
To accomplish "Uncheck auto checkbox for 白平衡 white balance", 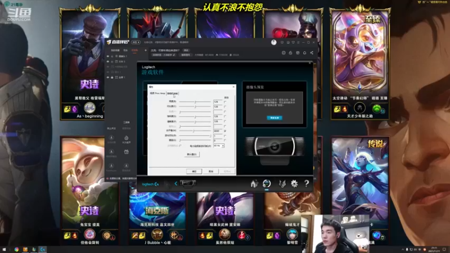I will point(225,131).
